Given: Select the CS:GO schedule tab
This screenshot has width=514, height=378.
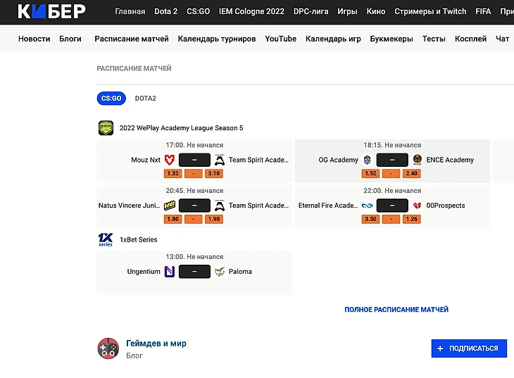Looking at the screenshot, I should (x=111, y=99).
